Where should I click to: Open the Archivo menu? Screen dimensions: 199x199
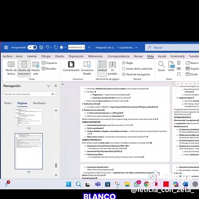[x=8, y=56]
